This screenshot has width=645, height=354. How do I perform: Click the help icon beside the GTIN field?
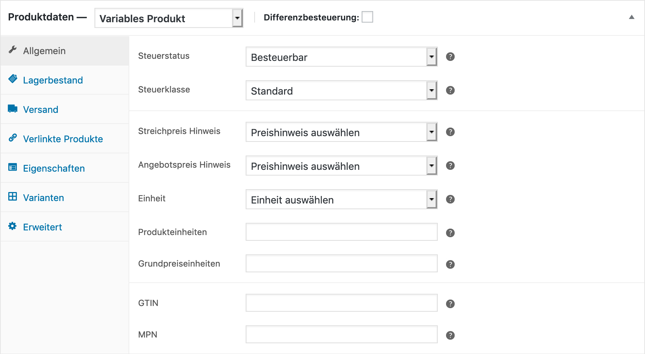(450, 304)
